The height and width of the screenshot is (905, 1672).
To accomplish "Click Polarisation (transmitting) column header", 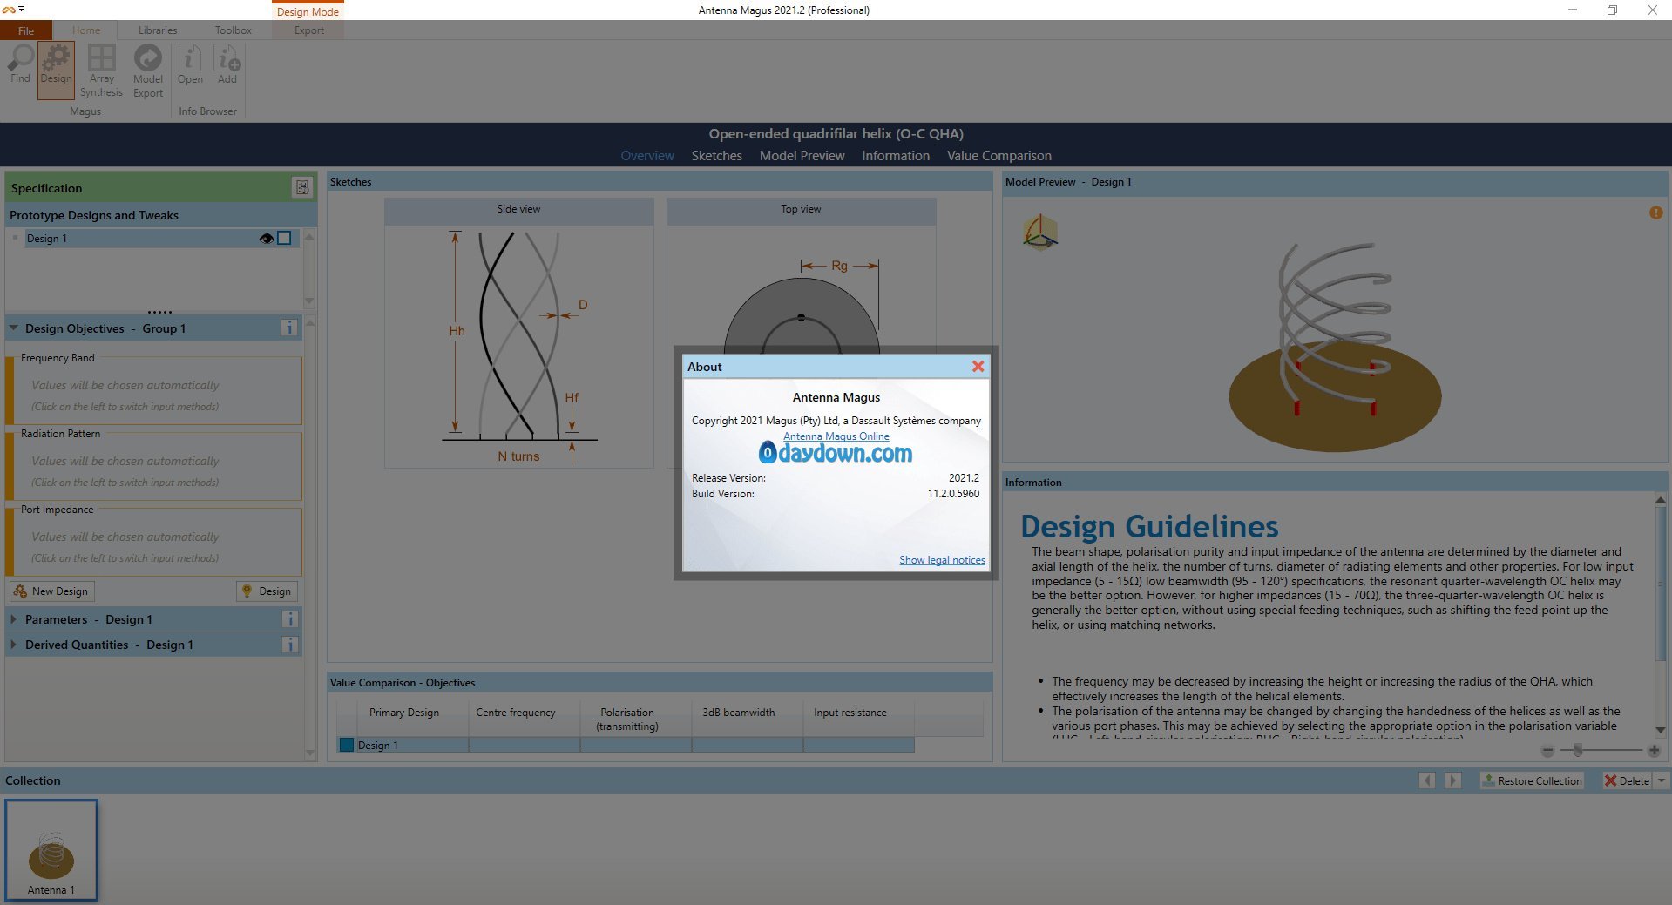I will (635, 718).
